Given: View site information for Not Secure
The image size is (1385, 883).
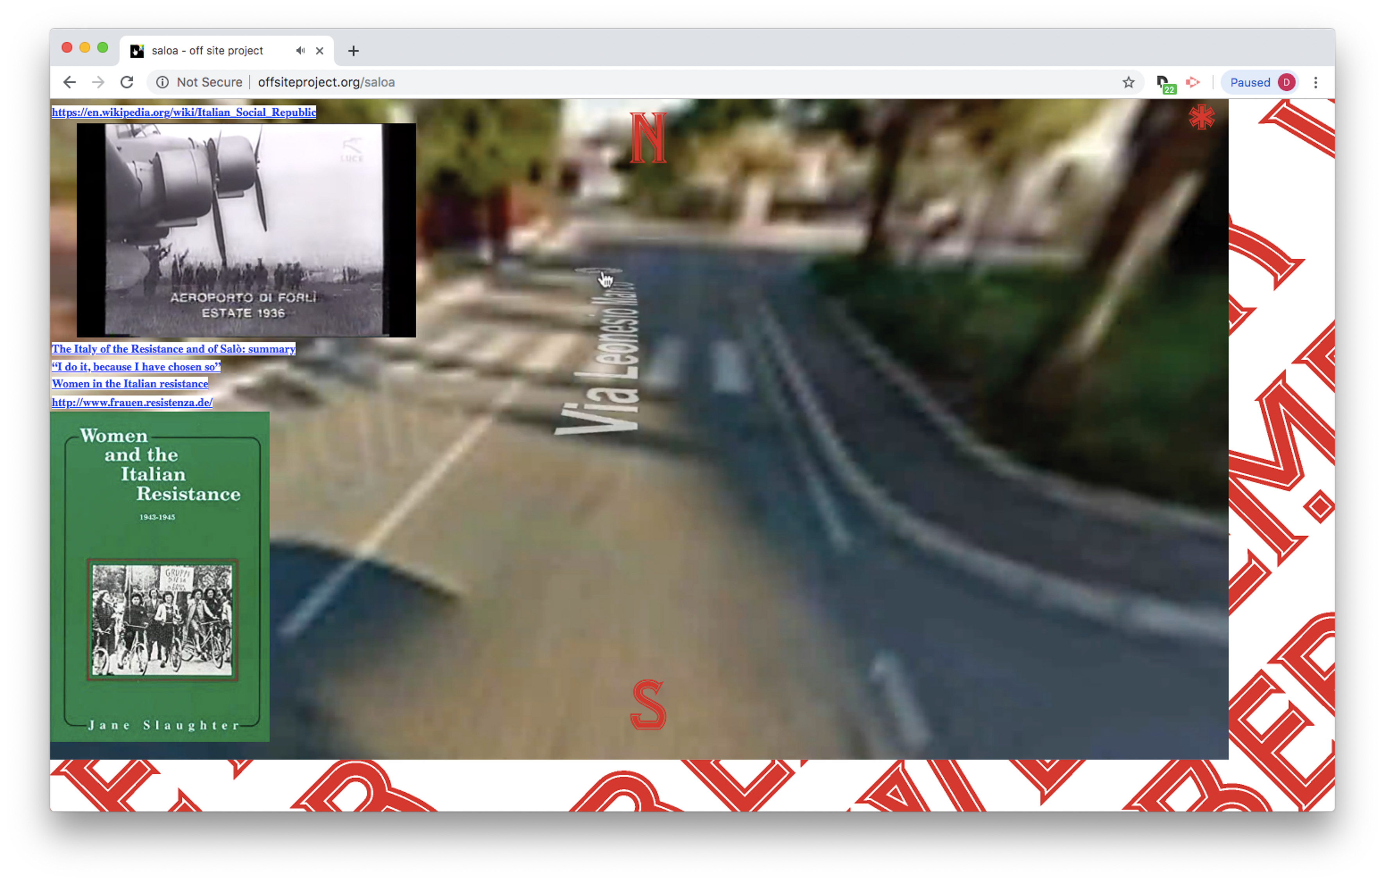Looking at the screenshot, I should (x=163, y=82).
